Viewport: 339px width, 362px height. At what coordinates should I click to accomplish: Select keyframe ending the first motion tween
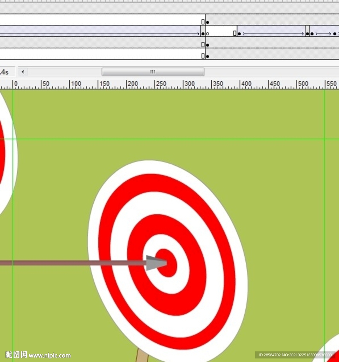[203, 34]
